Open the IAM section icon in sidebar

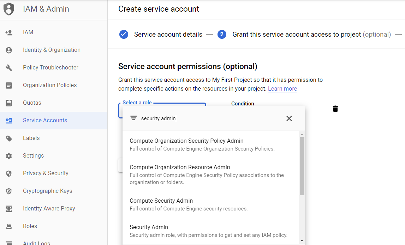9,32
